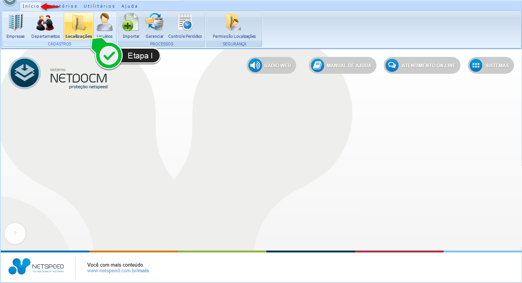Click the round question mark help button
The image size is (522, 283).
point(15,233)
